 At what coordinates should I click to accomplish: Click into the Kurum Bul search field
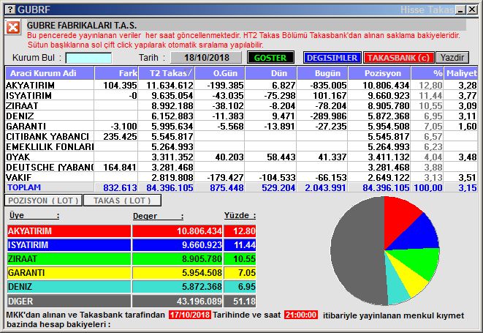pos(88,58)
